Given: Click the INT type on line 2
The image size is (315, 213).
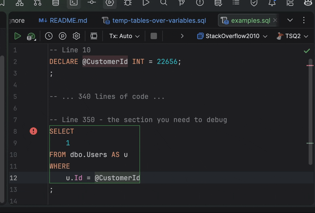Looking at the screenshot, I should click(138, 62).
